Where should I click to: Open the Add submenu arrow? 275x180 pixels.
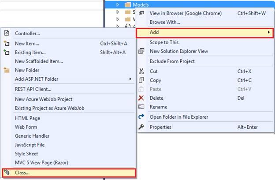point(269,32)
